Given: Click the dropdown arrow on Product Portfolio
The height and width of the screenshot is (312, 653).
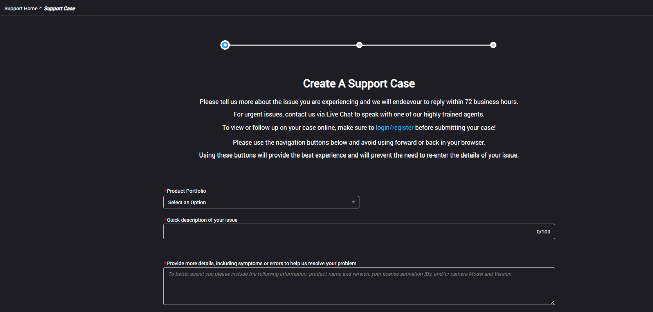Looking at the screenshot, I should pos(353,202).
